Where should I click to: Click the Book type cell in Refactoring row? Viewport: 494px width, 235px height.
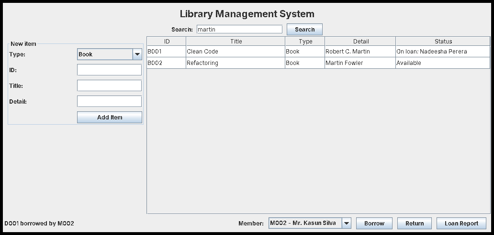click(x=305, y=63)
